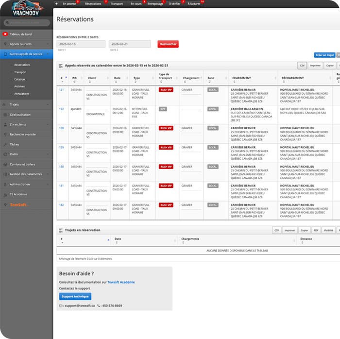This screenshot has width=340, height=339.
Task: Open the À facturer tab
Action: 194,4
